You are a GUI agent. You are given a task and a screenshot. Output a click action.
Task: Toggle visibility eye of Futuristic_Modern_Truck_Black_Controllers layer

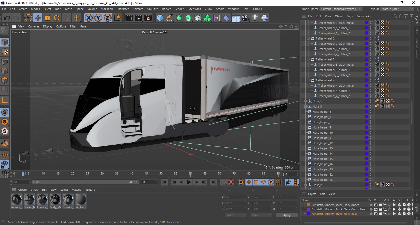[x=376, y=209]
